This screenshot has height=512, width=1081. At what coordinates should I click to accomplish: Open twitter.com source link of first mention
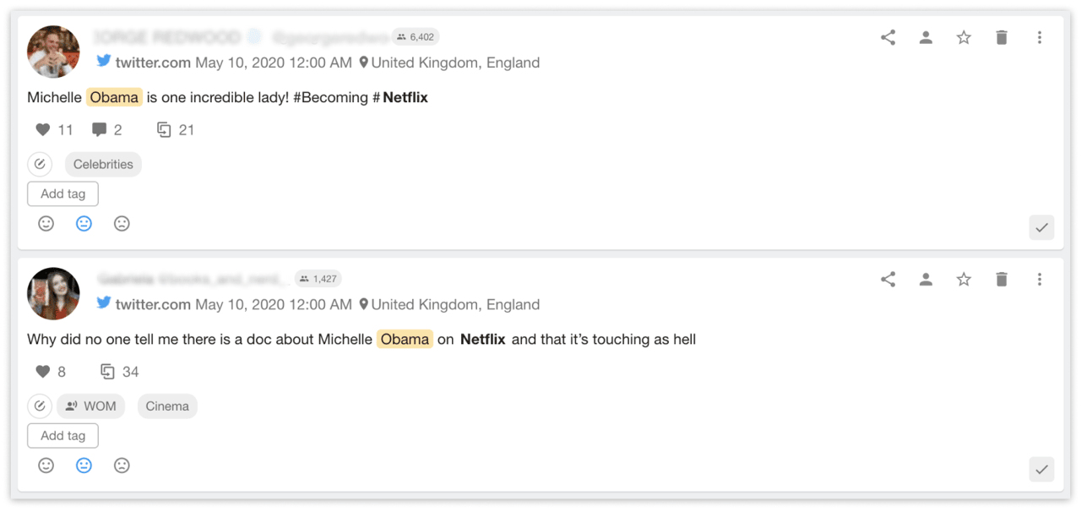coord(152,63)
